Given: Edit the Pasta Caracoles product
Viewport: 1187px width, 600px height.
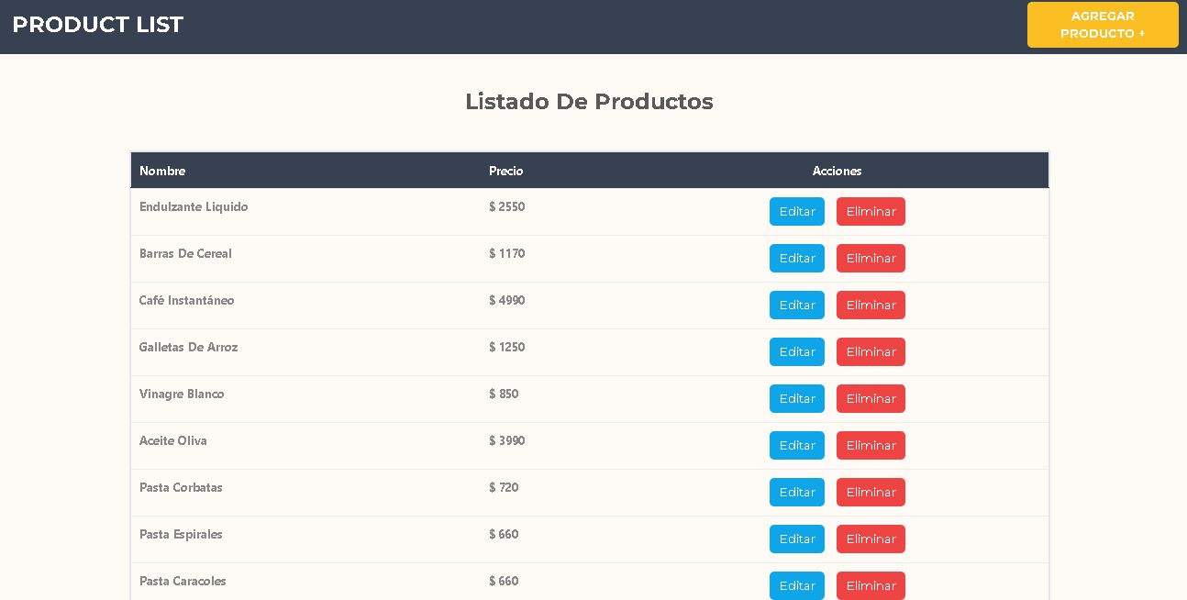Looking at the screenshot, I should pyautogui.click(x=796, y=585).
